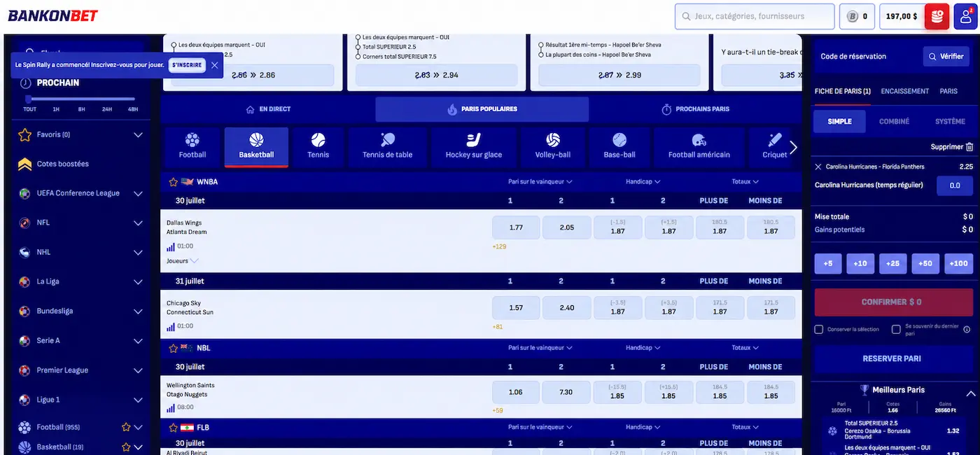The height and width of the screenshot is (455, 980).
Task: Open stats icon for Chicago Sky match
Action: tap(171, 326)
